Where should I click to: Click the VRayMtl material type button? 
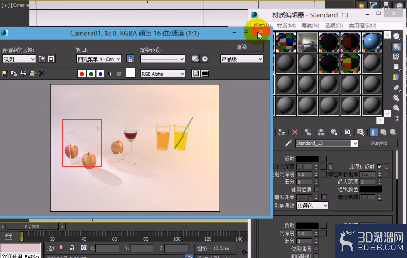point(378,143)
